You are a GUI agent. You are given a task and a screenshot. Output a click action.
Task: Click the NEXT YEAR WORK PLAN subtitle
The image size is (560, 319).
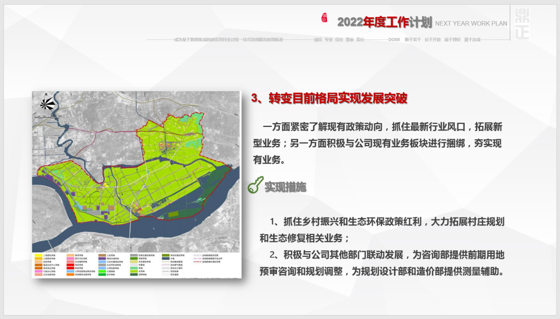pyautogui.click(x=471, y=23)
